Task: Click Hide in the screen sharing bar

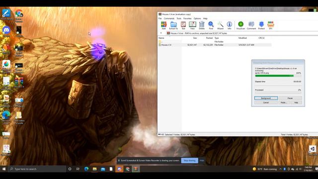Action: click(x=202, y=161)
